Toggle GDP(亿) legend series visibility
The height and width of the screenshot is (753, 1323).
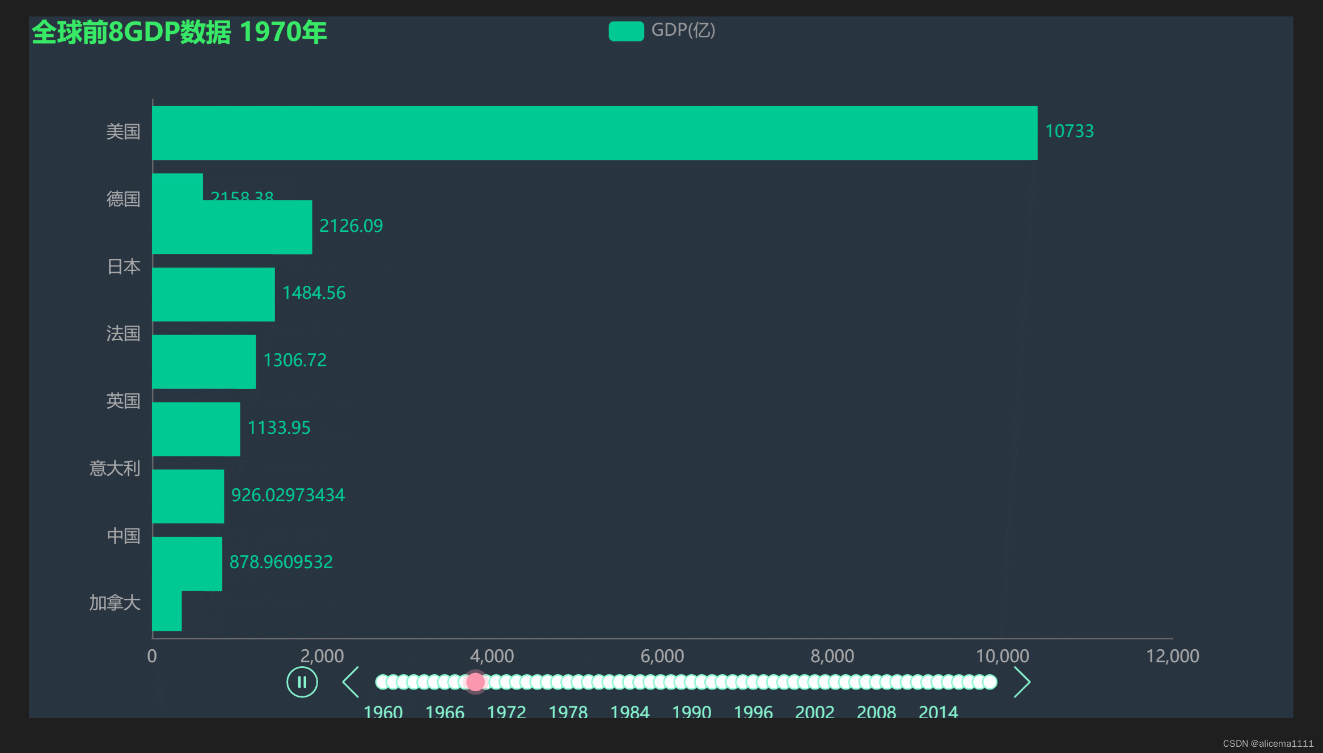pyautogui.click(x=626, y=31)
